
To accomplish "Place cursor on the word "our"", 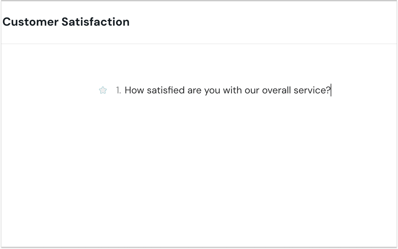I will pos(252,90).
